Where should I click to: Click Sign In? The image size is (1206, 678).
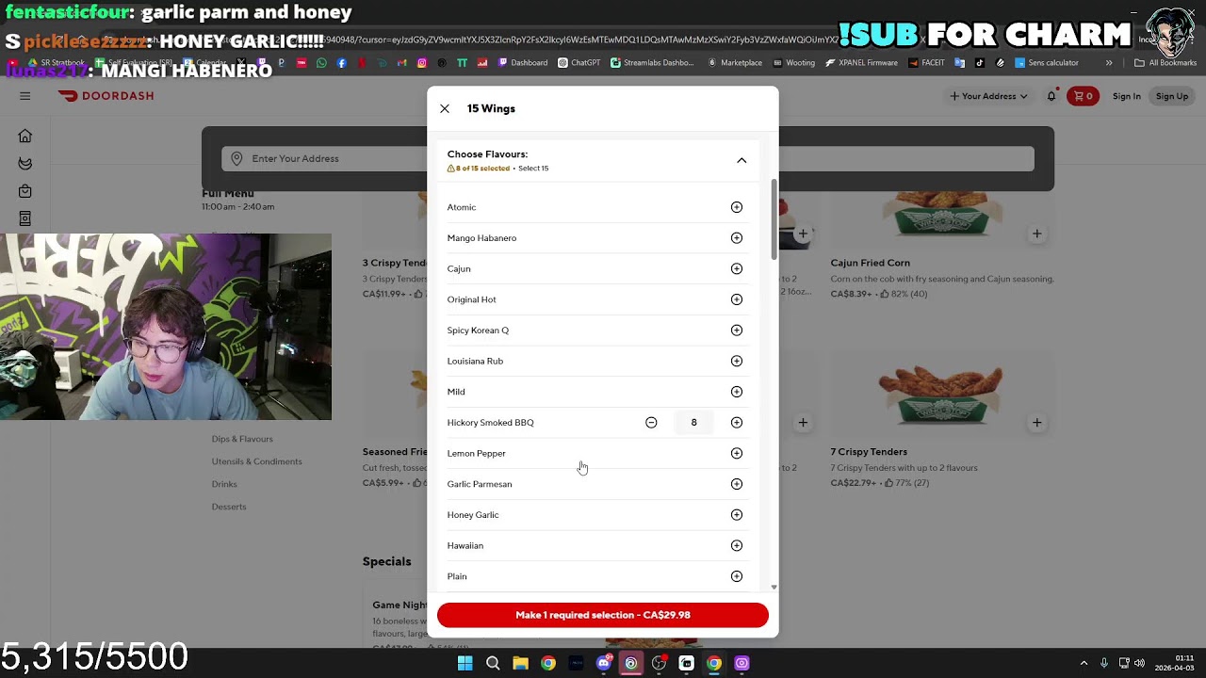coord(1127,96)
